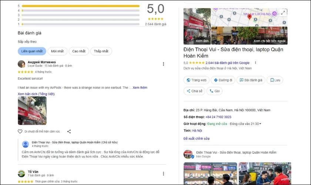
Task: Sort reviews by Liên quan nhất
Action: [32, 51]
